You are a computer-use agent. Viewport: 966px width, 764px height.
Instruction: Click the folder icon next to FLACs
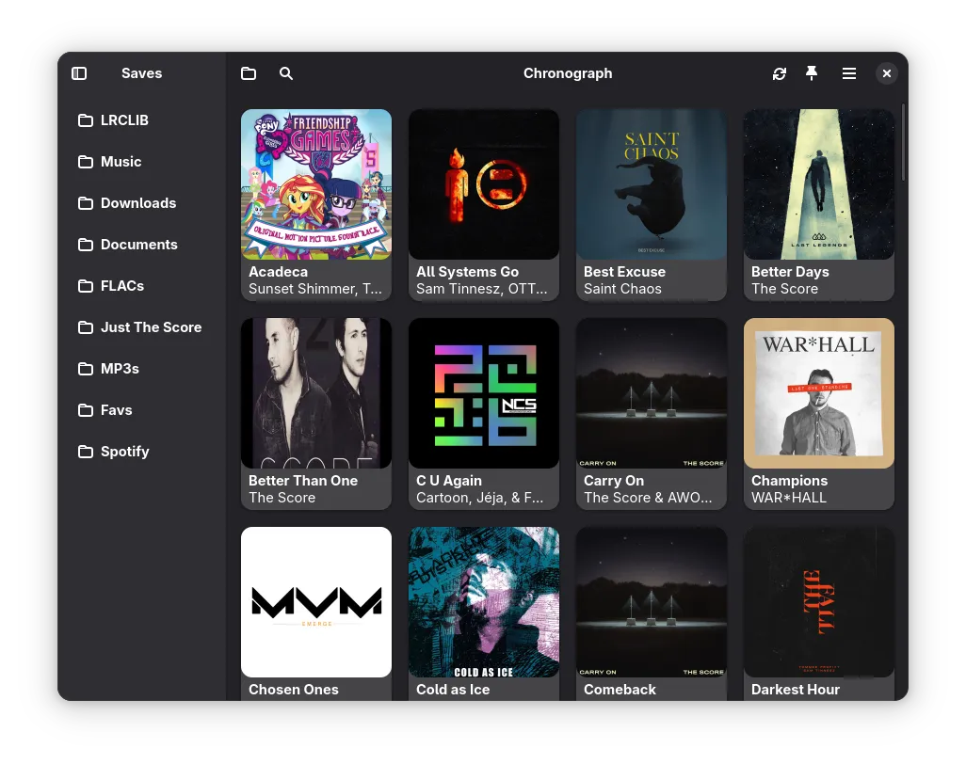pyautogui.click(x=86, y=286)
